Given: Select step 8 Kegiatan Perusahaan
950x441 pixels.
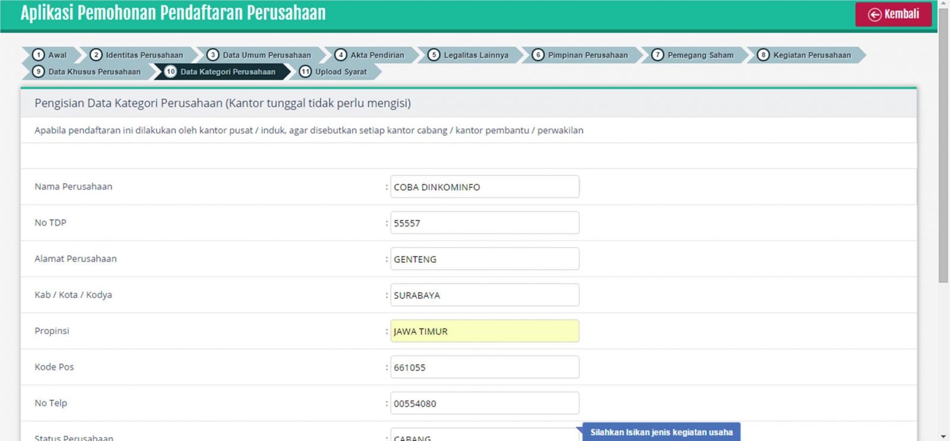Looking at the screenshot, I should 805,55.
